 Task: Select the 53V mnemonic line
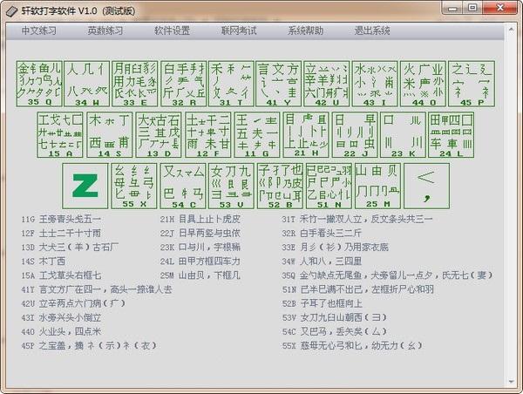click(335, 317)
